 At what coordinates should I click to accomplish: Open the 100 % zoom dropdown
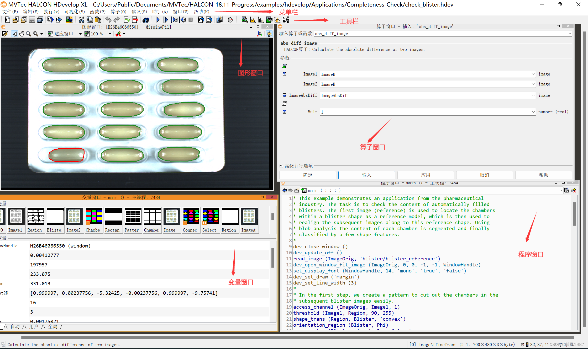(110, 34)
